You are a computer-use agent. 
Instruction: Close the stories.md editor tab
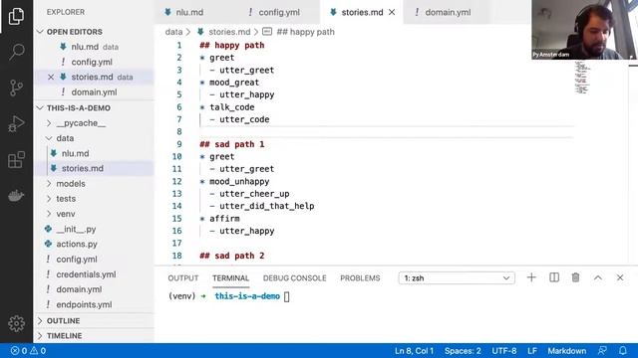(x=392, y=12)
